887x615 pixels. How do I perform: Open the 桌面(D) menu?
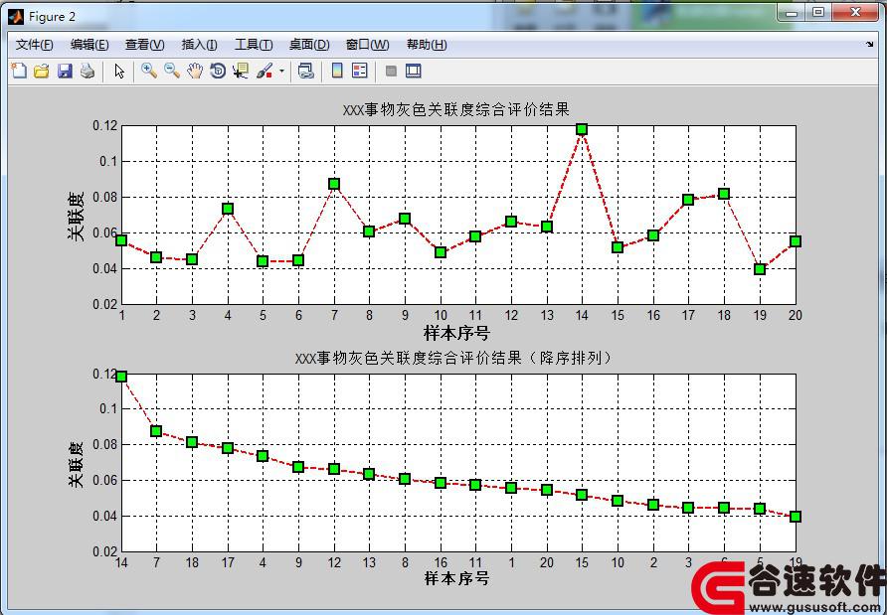click(x=309, y=45)
